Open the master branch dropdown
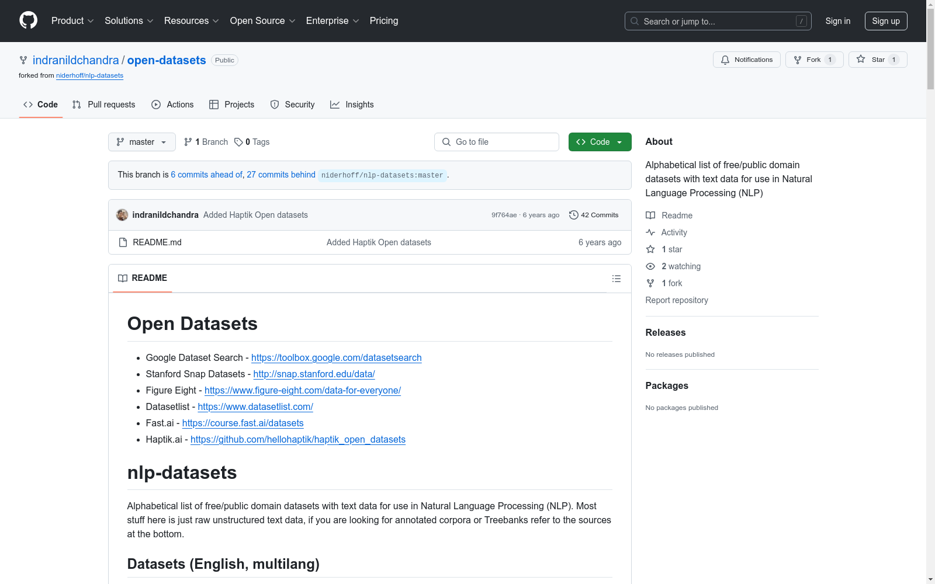The height and width of the screenshot is (584, 935). (x=142, y=142)
